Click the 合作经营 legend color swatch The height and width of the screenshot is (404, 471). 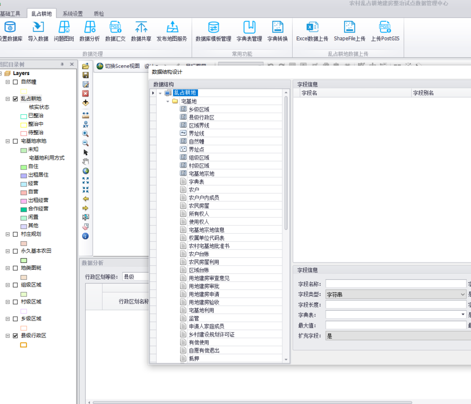pos(24,209)
